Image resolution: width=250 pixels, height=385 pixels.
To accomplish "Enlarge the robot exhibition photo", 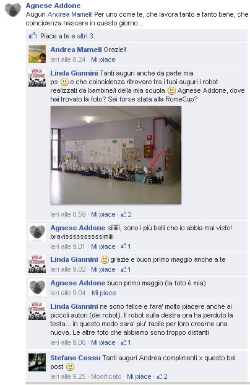I will tap(116, 155).
